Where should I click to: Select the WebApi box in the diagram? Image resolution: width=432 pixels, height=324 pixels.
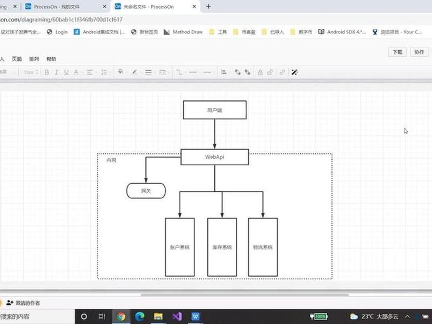click(214, 157)
